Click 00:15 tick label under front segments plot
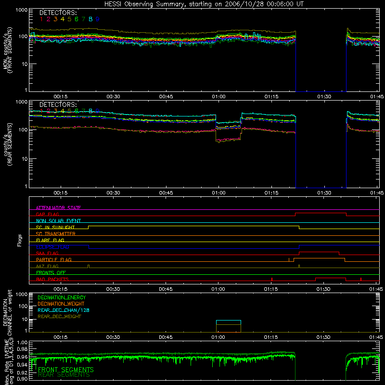This screenshot has height=385, width=385. click(61, 97)
